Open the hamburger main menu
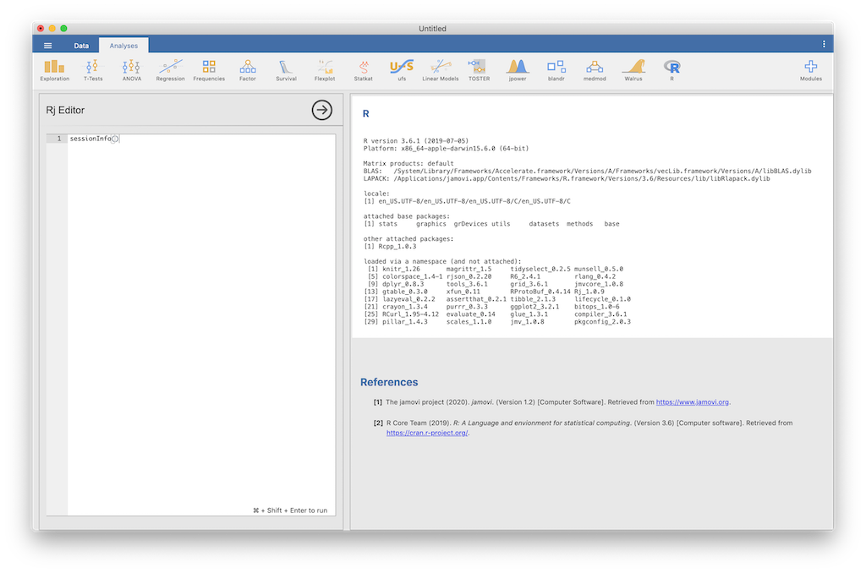Viewport: 866px width, 573px height. tap(48, 46)
